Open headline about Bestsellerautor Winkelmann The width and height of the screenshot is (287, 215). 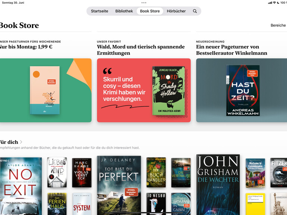point(231,50)
